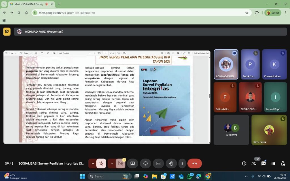Screen dimensions: 290x181
Task: Raise your hand in the meeting
Action: 171,163
